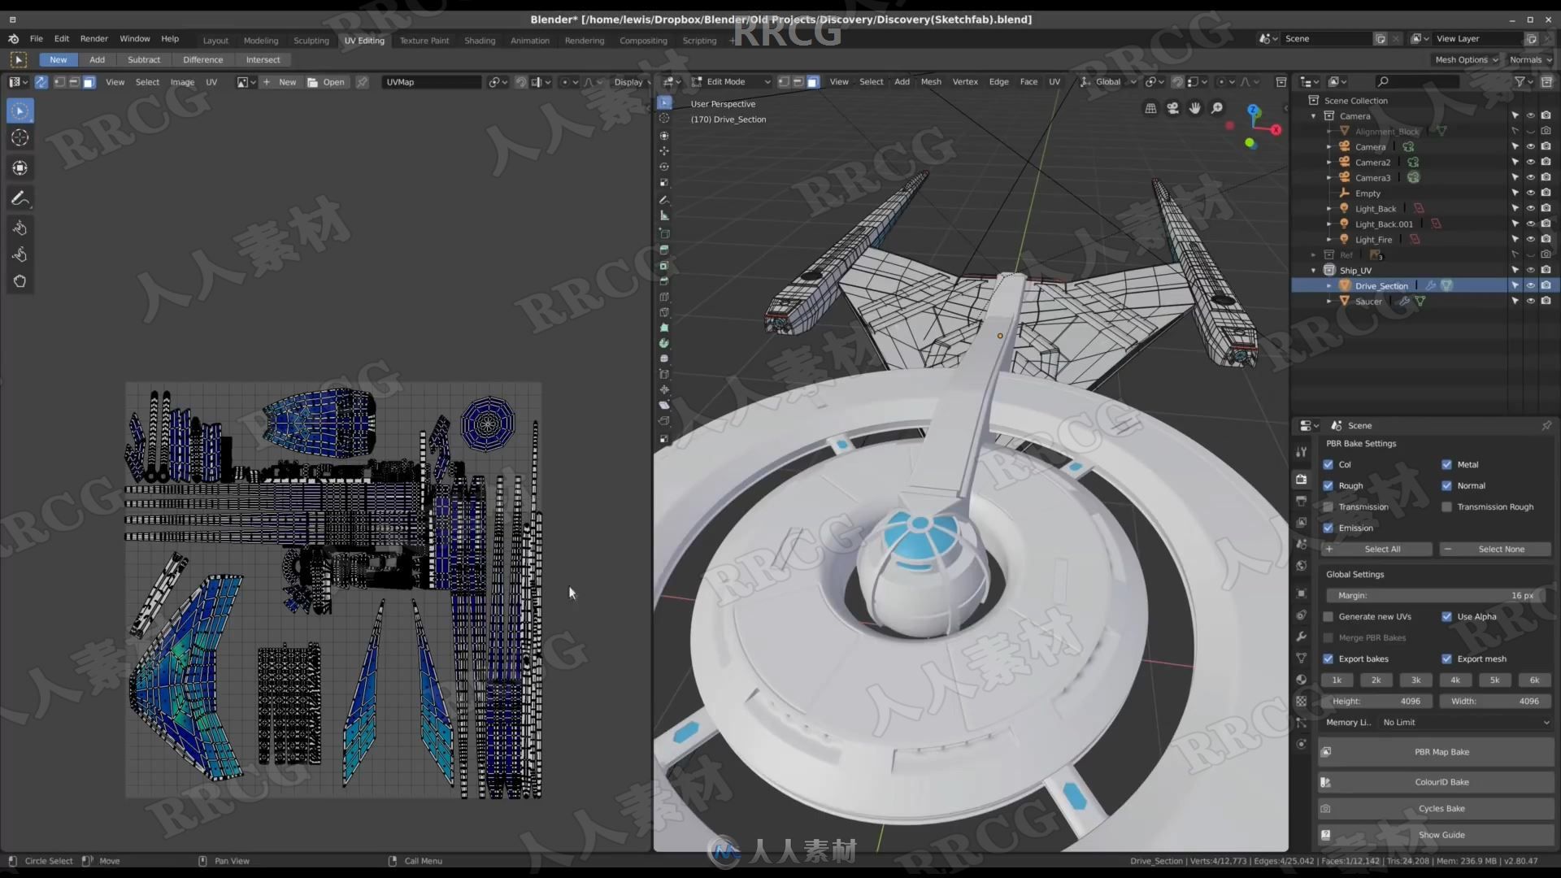Click the PBR Map Bake button
The width and height of the screenshot is (1561, 878).
(x=1441, y=751)
